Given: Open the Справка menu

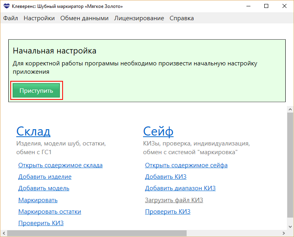Looking at the screenshot, I should [x=181, y=18].
